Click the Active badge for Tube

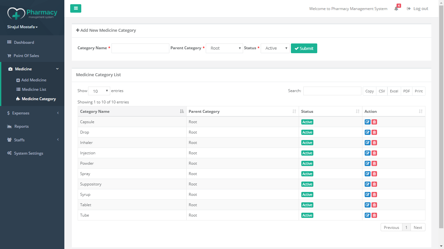(307, 215)
